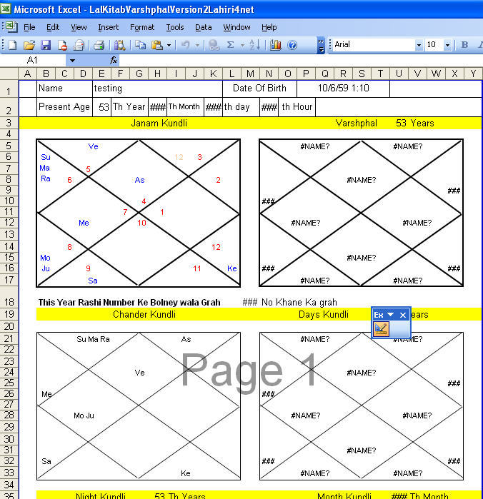The image size is (483, 499).
Task: Open the Insert menu
Action: pyautogui.click(x=109, y=27)
